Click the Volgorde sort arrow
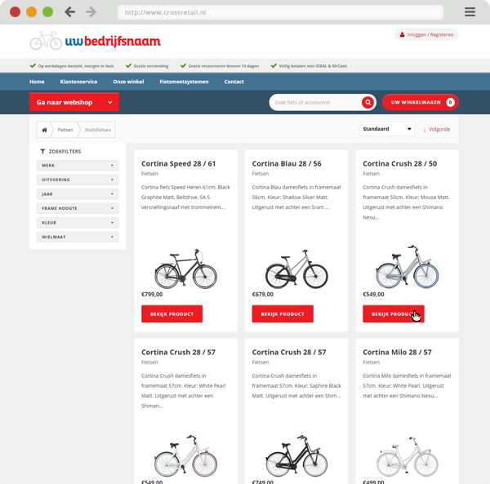Viewport: 490px width, 484px height. coord(425,130)
